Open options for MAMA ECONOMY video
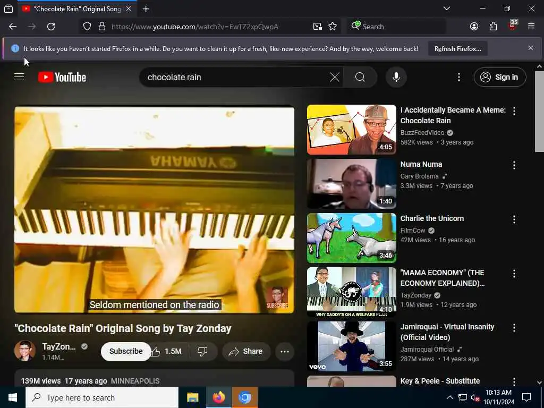 (514, 274)
